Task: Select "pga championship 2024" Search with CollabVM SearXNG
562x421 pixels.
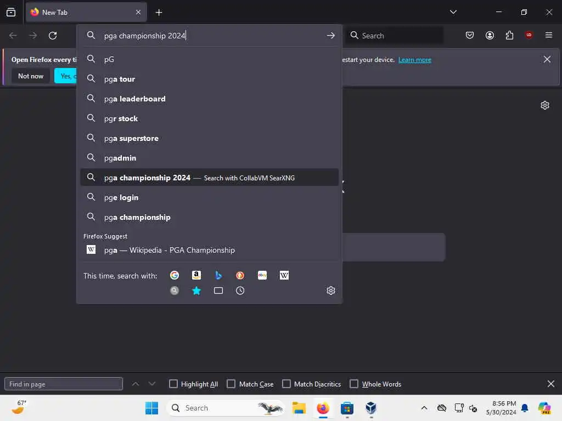Action: click(209, 177)
